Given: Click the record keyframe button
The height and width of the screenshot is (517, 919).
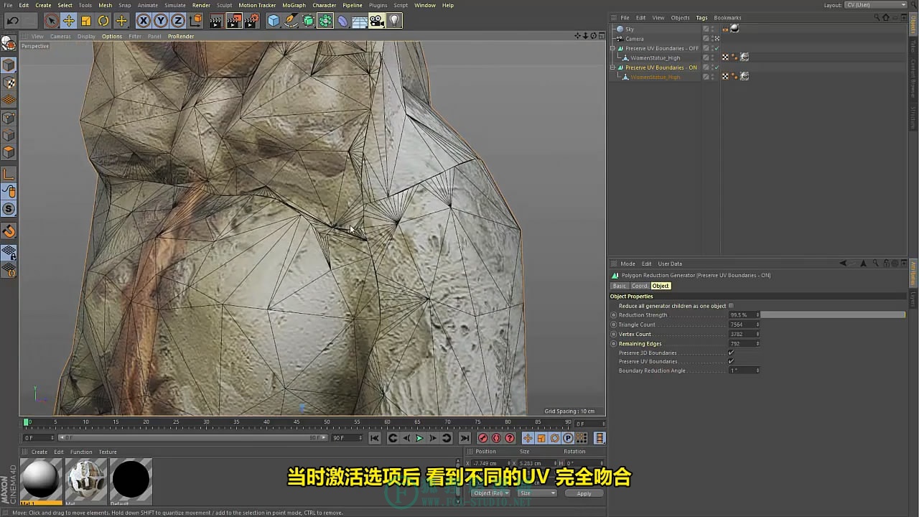Looking at the screenshot, I should pyautogui.click(x=482, y=438).
